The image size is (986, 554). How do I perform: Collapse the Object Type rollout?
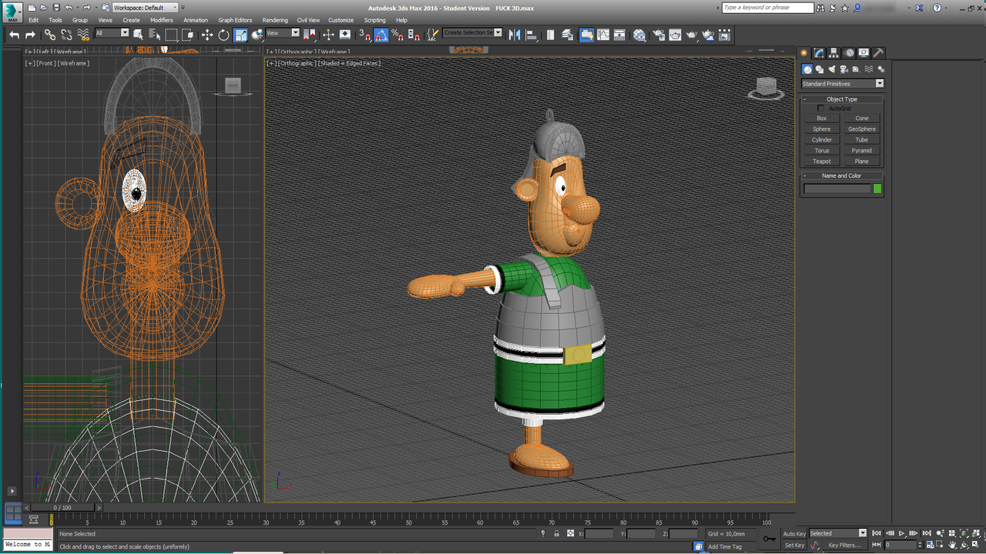pyautogui.click(x=842, y=99)
